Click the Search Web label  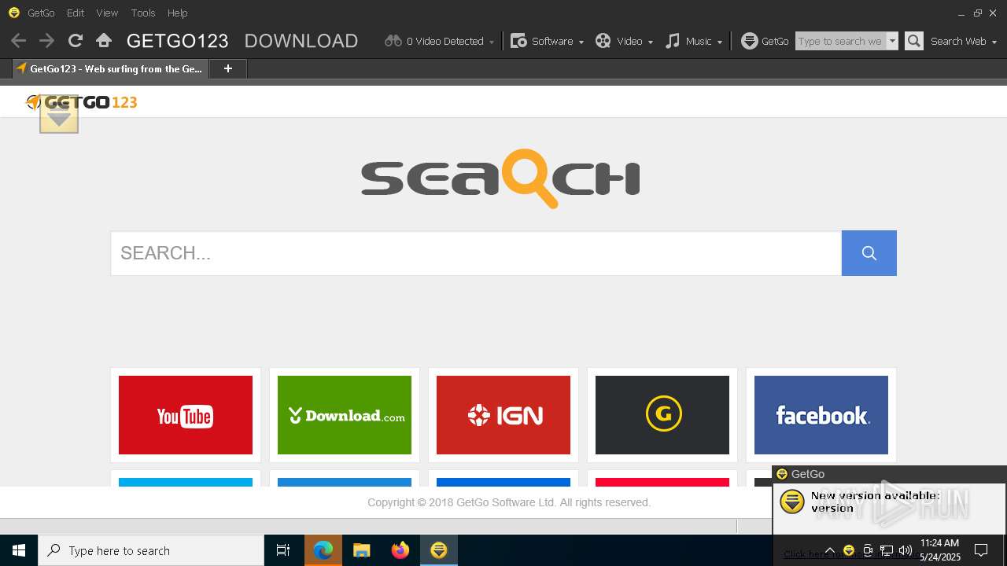pos(958,41)
